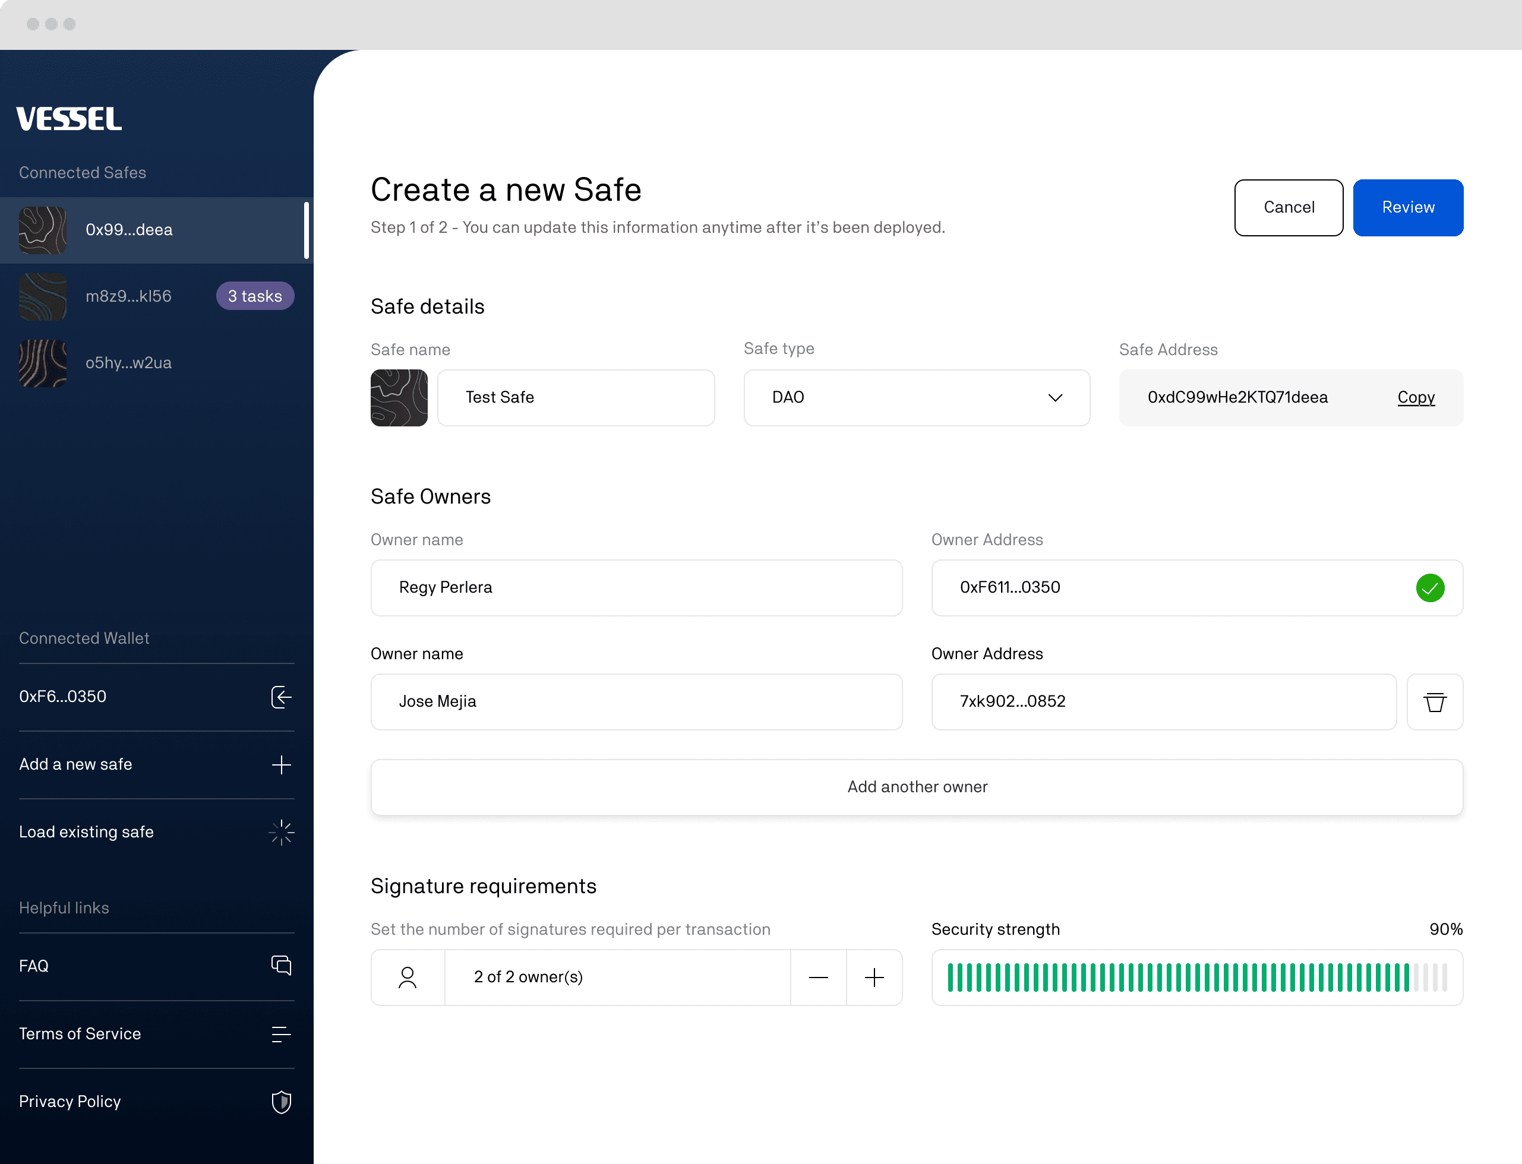This screenshot has height=1164, width=1522.
Task: Click the 3 tasks badge on m8z9...kl56
Action: [x=255, y=296]
